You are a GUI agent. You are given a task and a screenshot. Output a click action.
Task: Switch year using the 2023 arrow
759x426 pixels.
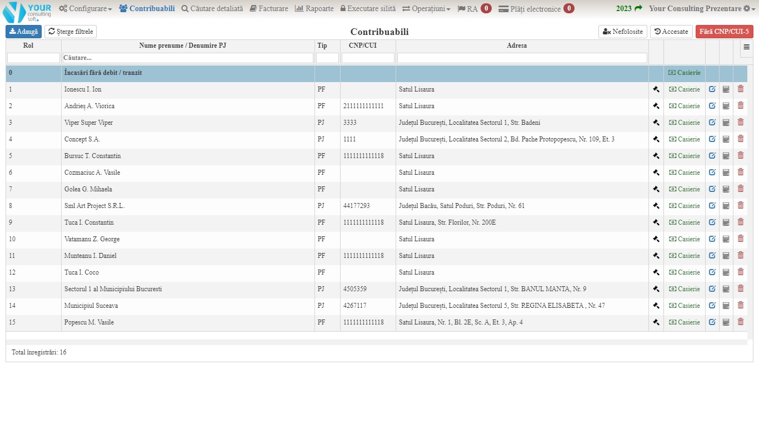[629, 9]
